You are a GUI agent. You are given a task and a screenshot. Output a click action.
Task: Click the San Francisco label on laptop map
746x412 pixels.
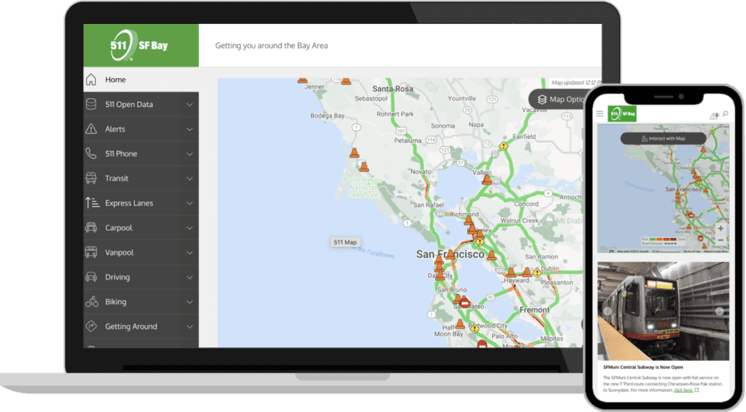tap(450, 255)
